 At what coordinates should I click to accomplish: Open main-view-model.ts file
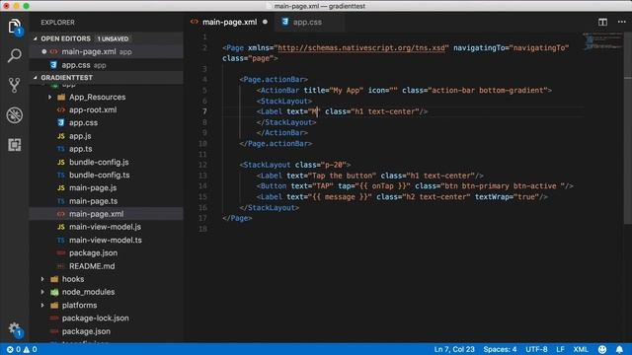[107, 240]
